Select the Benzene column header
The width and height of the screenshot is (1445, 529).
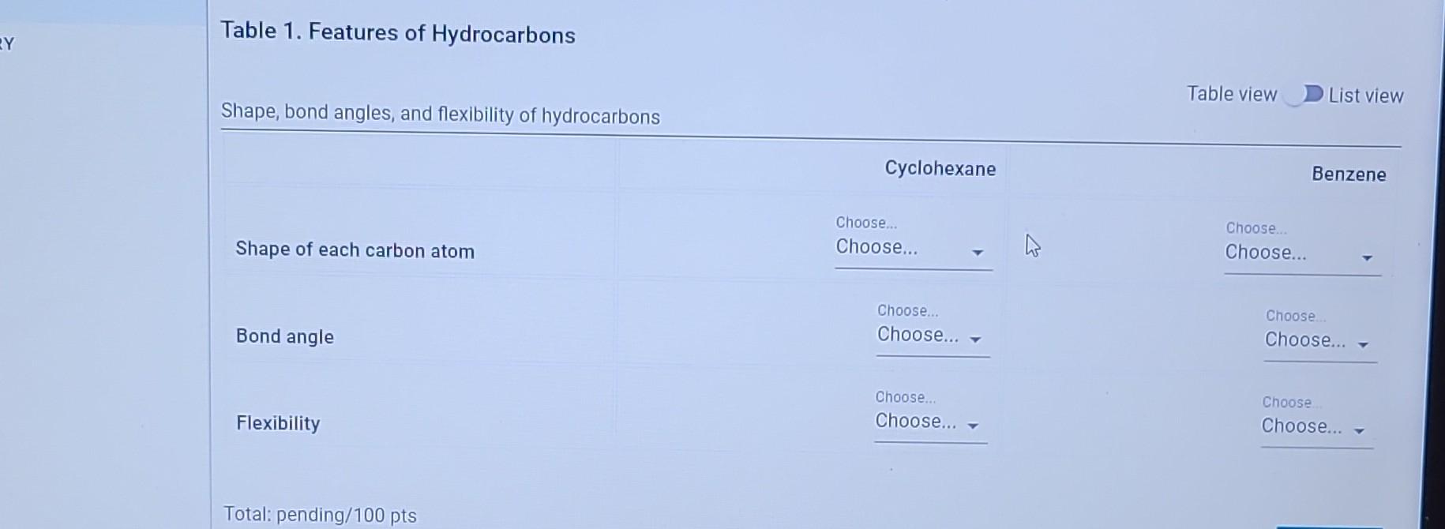[x=1347, y=174]
